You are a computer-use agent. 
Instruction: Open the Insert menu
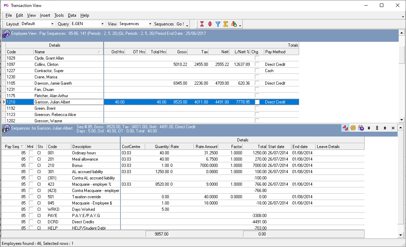(x=45, y=15)
